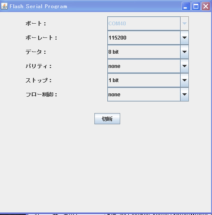Click the 8 bit data field

tap(144, 52)
